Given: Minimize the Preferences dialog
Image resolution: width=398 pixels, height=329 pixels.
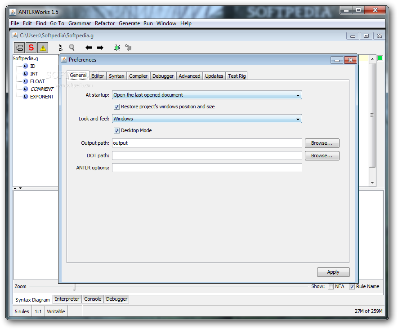Looking at the screenshot, I should (x=337, y=60).
